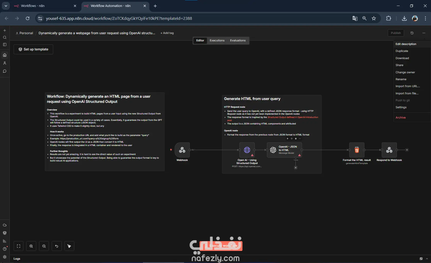
Task: Open the OpenAI Introduction post link in the note
Action: [293, 117]
